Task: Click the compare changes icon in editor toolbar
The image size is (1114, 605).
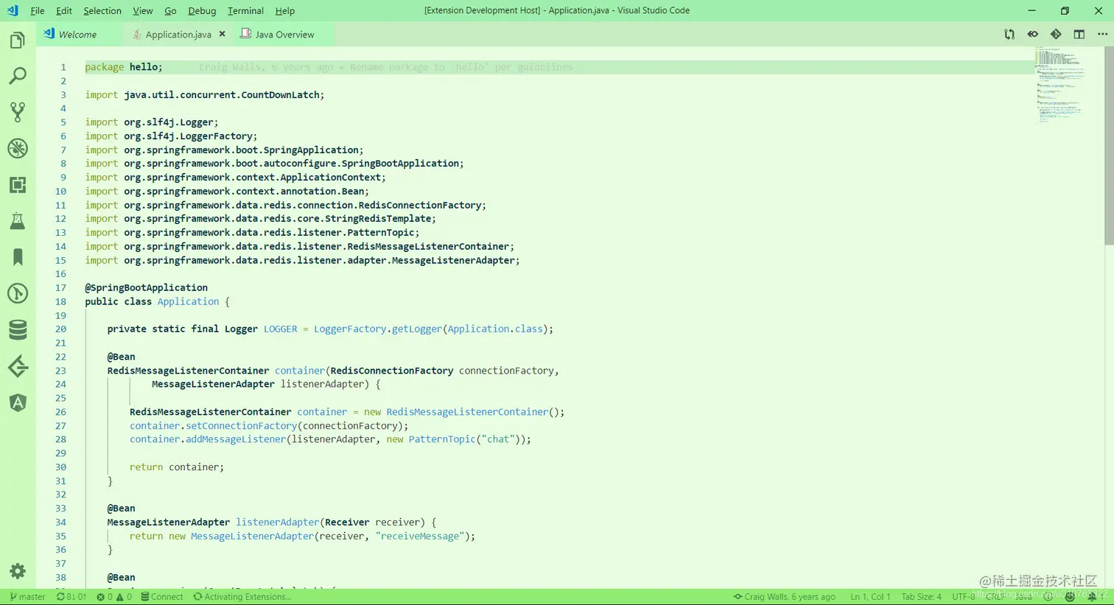Action: tap(1009, 34)
